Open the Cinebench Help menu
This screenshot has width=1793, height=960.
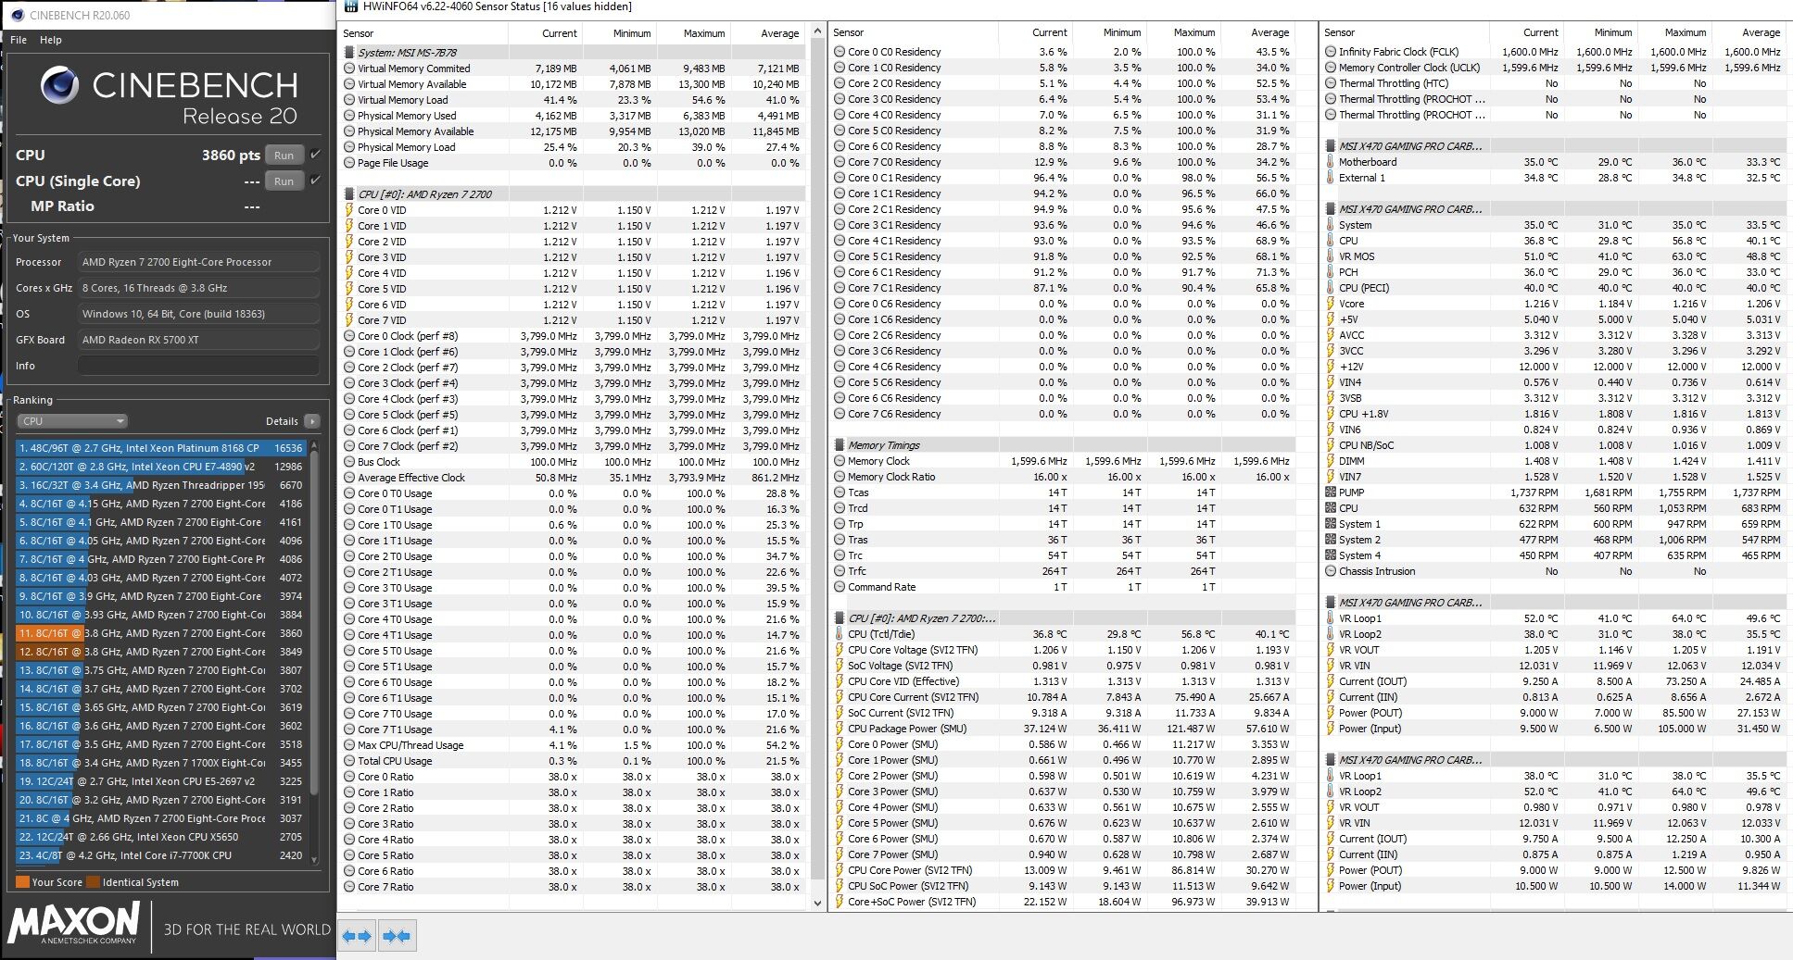(x=51, y=40)
